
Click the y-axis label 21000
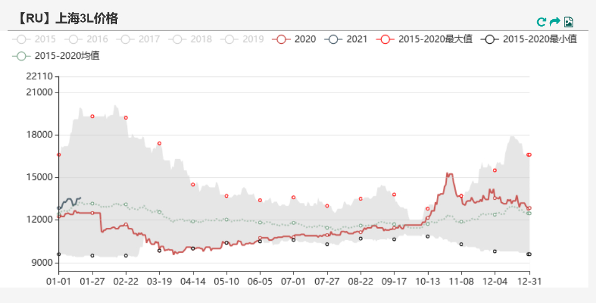39,93
